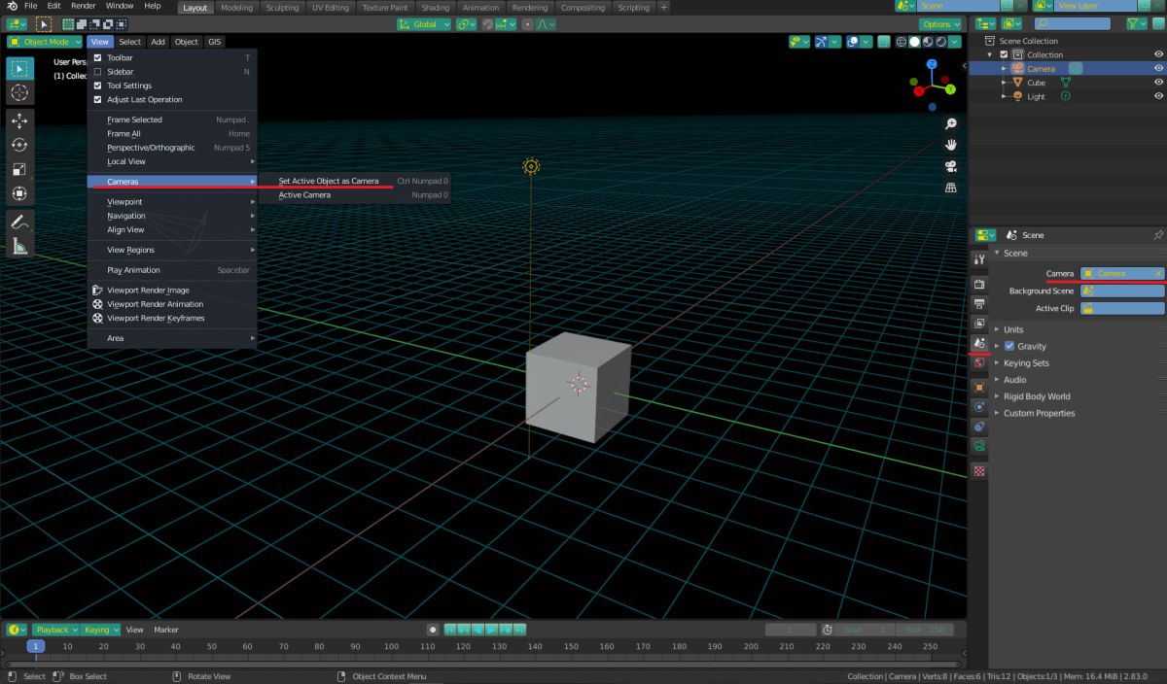Select the Measure tool
This screenshot has height=684, width=1167.
(19, 246)
